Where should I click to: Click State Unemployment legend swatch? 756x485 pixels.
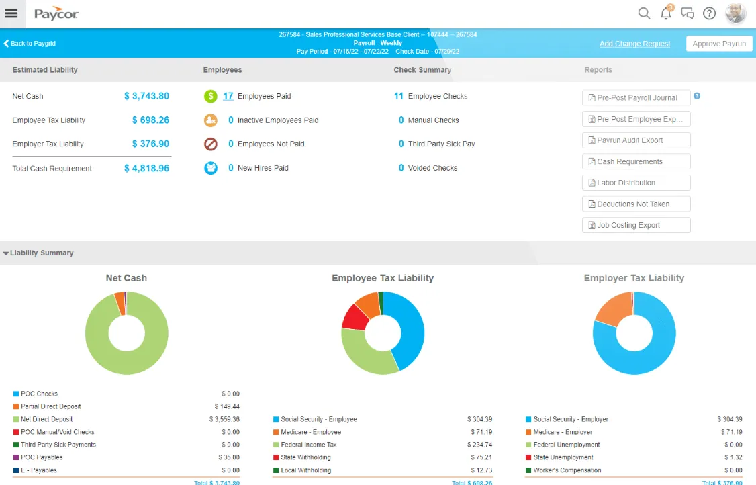[x=528, y=457]
